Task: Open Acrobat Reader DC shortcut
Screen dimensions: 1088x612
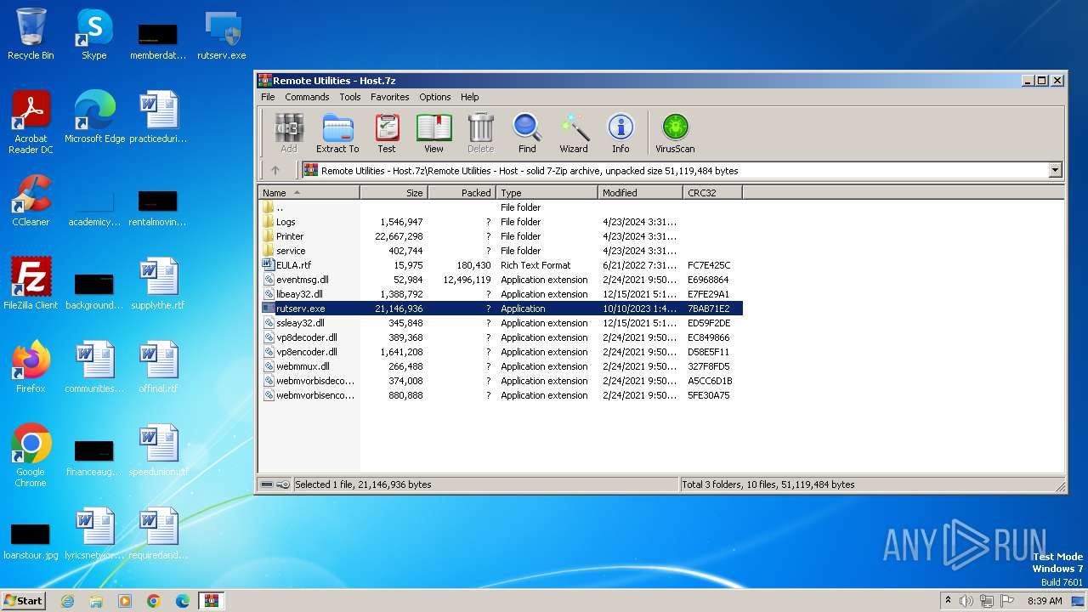Action: 31,123
